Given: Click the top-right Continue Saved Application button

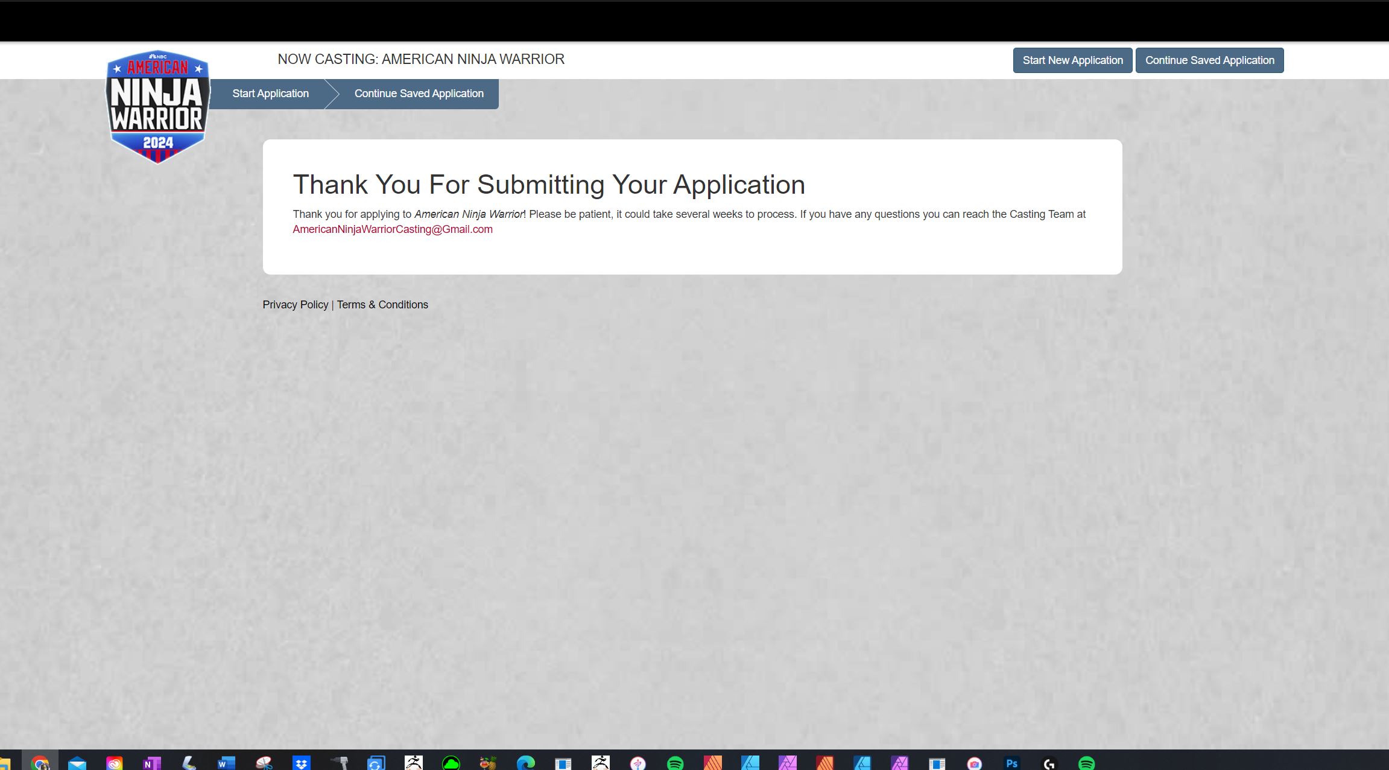Looking at the screenshot, I should coord(1209,60).
